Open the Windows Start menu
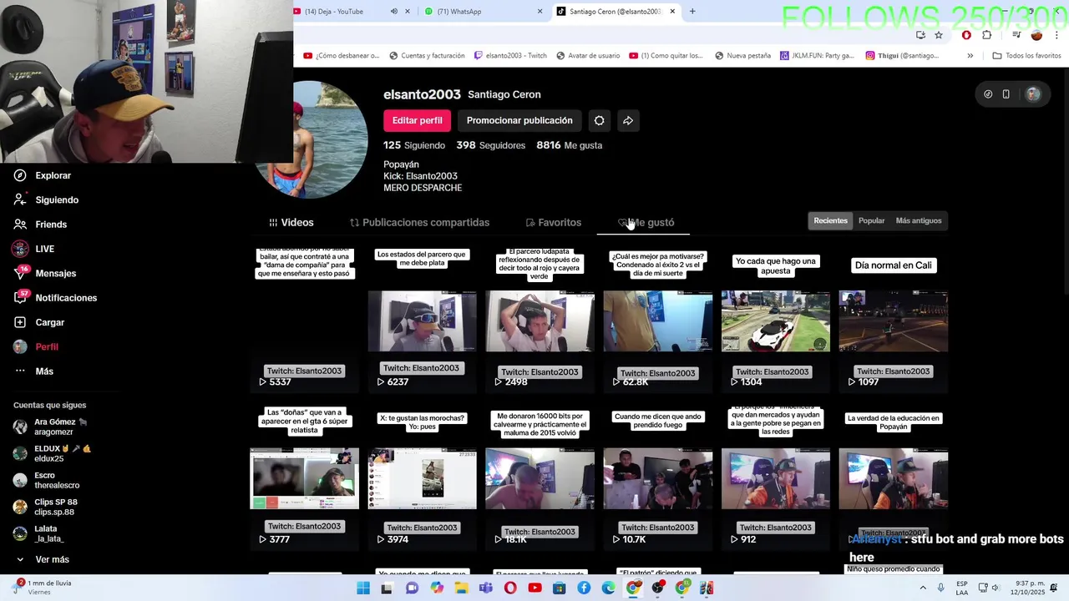Image resolution: width=1069 pixels, height=601 pixels. click(x=363, y=588)
